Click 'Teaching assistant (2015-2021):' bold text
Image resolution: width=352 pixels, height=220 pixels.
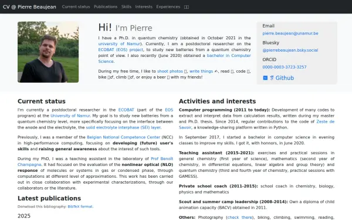pos(216,153)
